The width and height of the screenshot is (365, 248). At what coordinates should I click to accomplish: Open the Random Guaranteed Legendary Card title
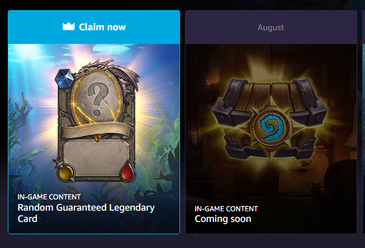[86, 213]
